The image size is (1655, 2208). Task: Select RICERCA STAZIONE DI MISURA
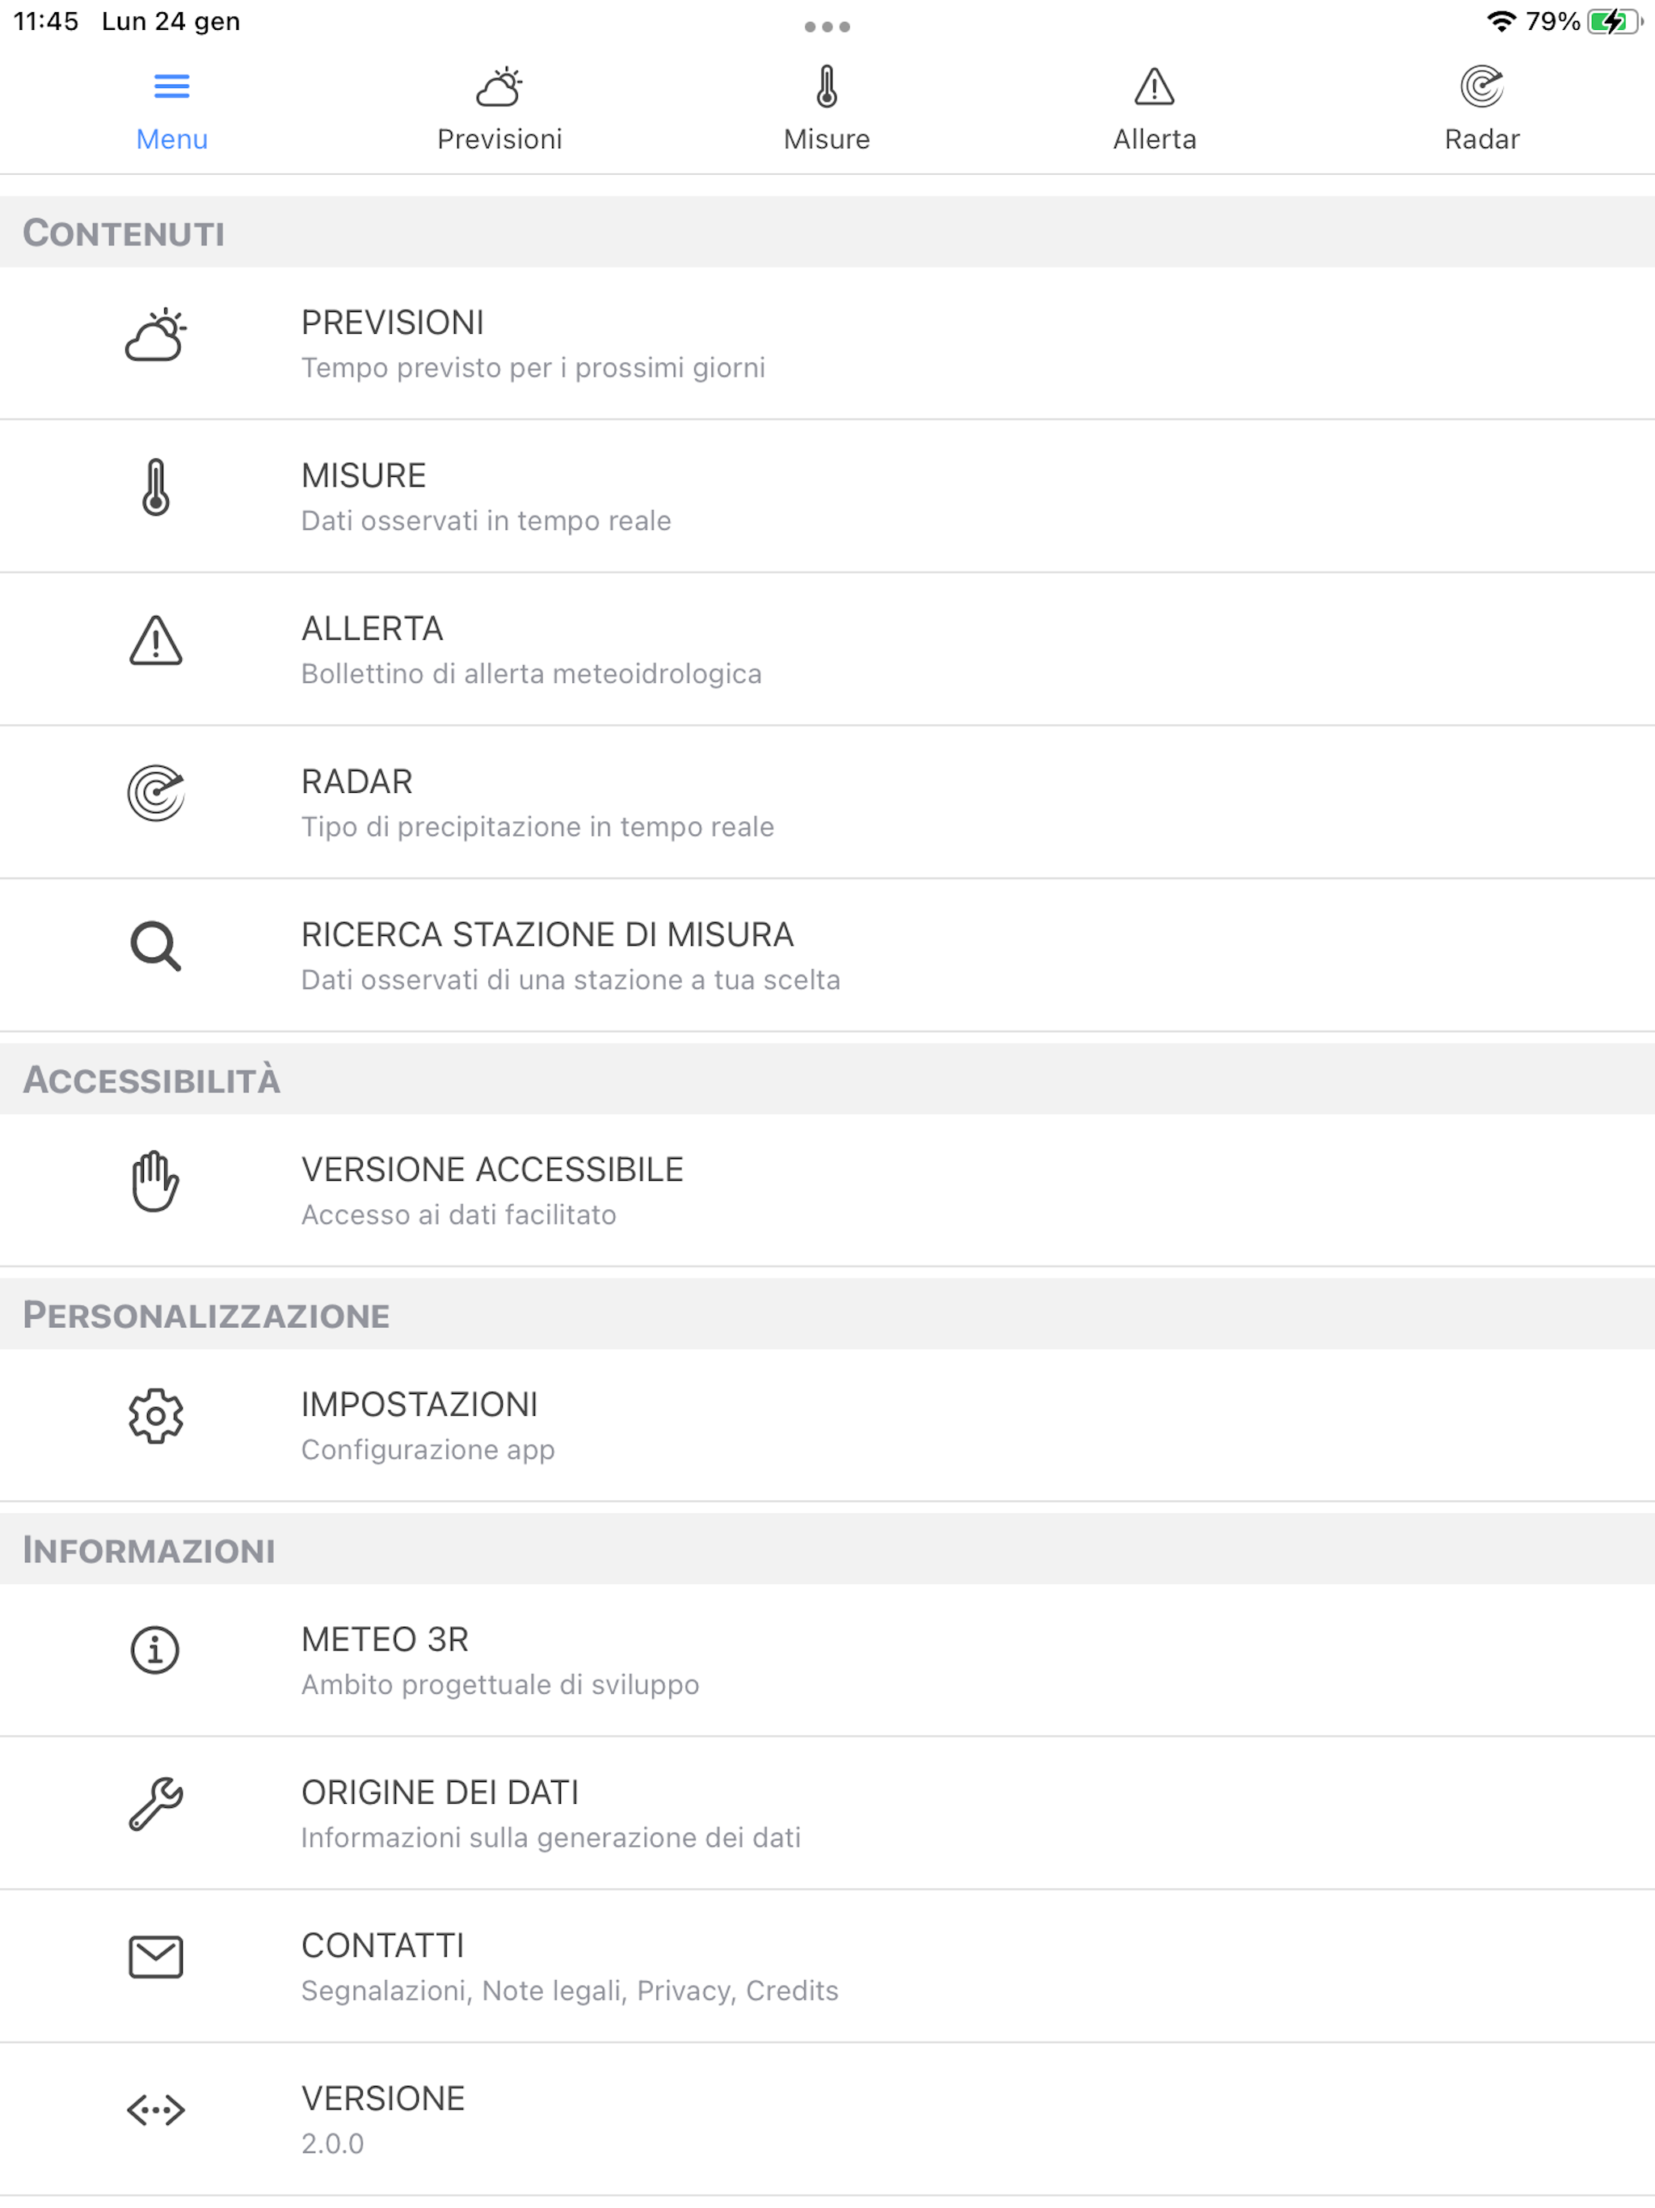(x=827, y=955)
